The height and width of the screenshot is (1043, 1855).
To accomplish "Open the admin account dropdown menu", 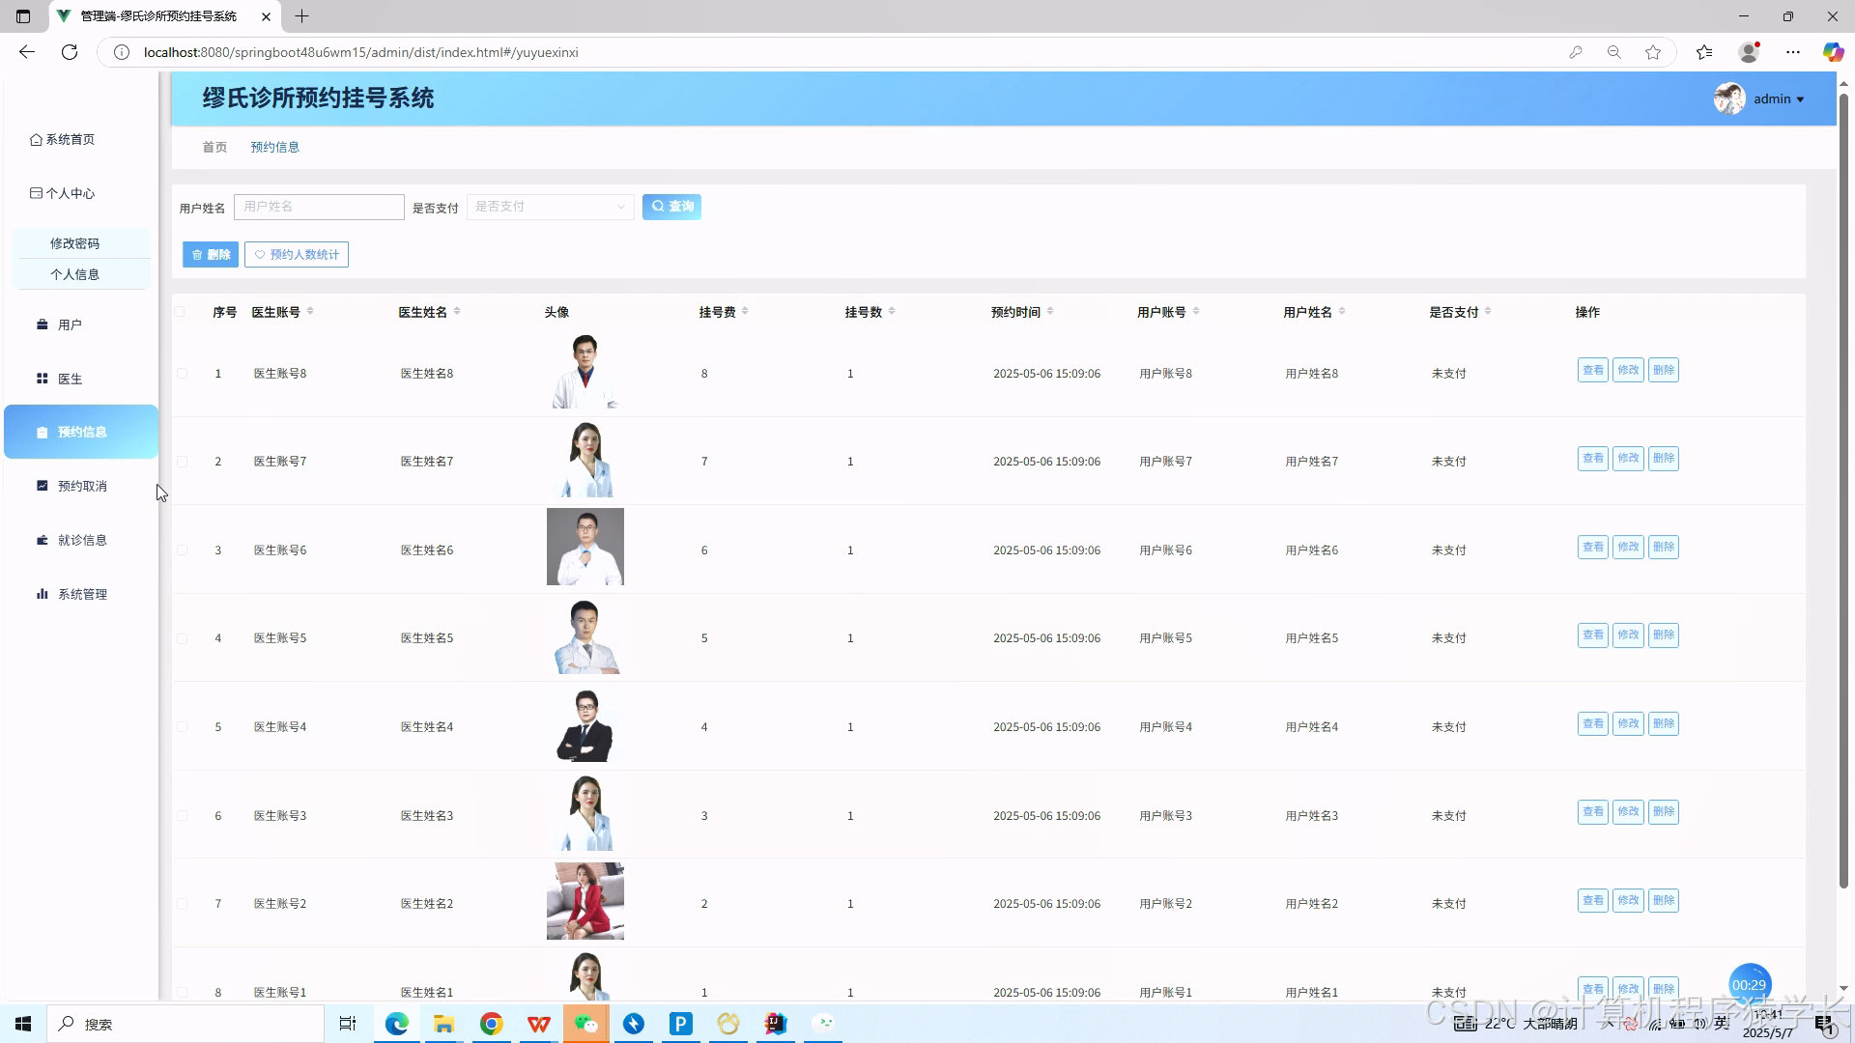I will [1774, 98].
